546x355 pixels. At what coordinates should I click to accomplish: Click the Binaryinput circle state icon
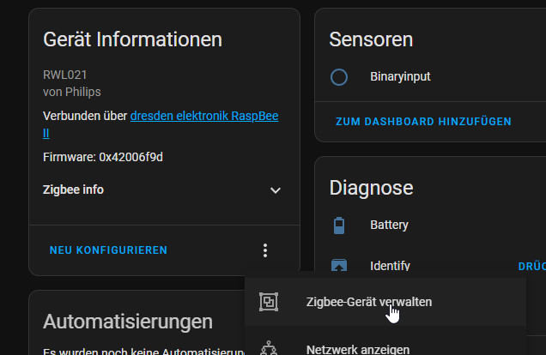pyautogui.click(x=339, y=77)
